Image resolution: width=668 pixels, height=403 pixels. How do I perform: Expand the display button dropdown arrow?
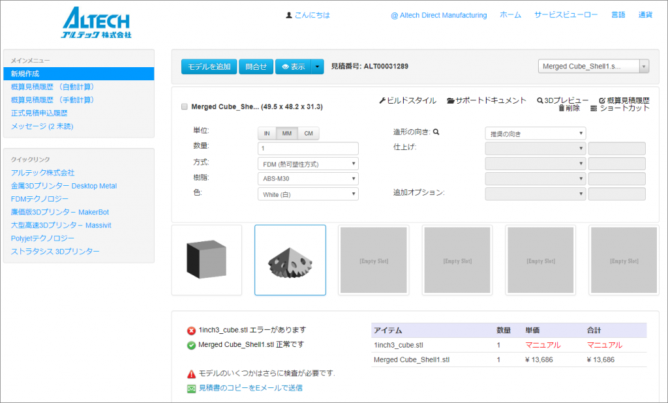click(x=317, y=67)
